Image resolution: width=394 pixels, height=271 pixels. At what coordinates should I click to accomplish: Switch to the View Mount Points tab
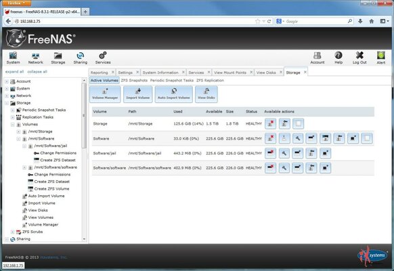pyautogui.click(x=230, y=72)
